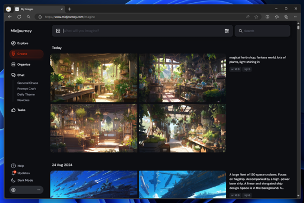Open the Organize section
The height and width of the screenshot is (203, 304).
pos(21,65)
